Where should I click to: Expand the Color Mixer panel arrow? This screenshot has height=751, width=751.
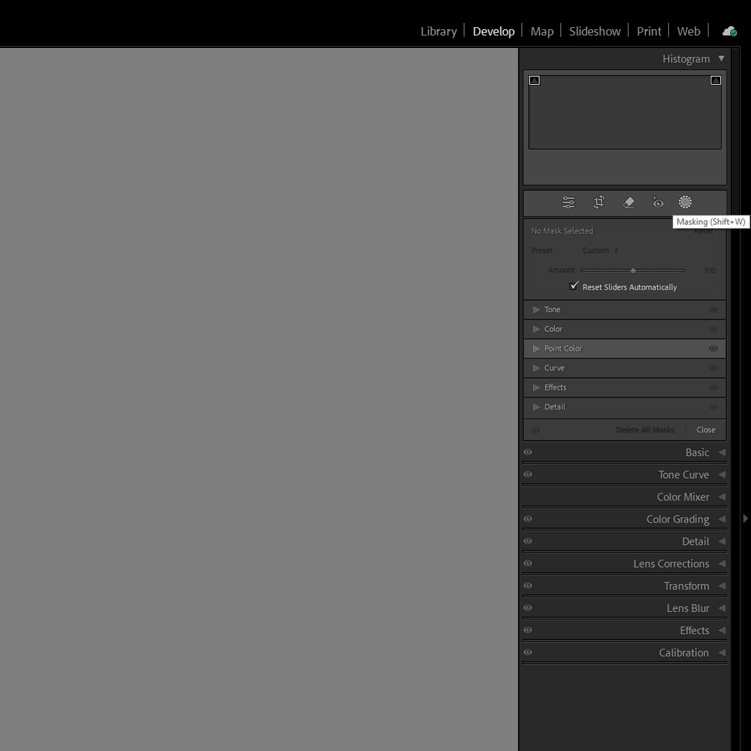click(x=722, y=497)
